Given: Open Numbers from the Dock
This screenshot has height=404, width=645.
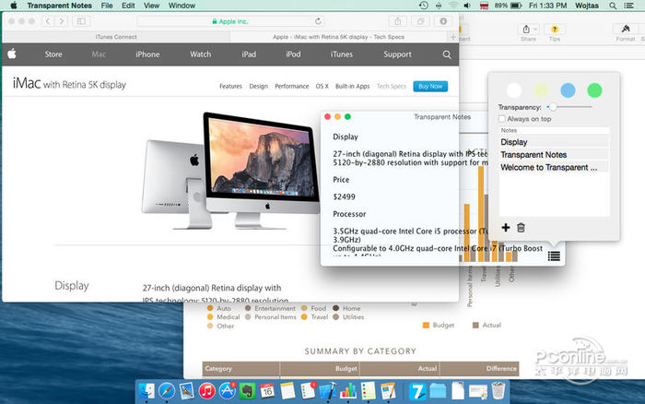Looking at the screenshot, I should tap(348, 390).
